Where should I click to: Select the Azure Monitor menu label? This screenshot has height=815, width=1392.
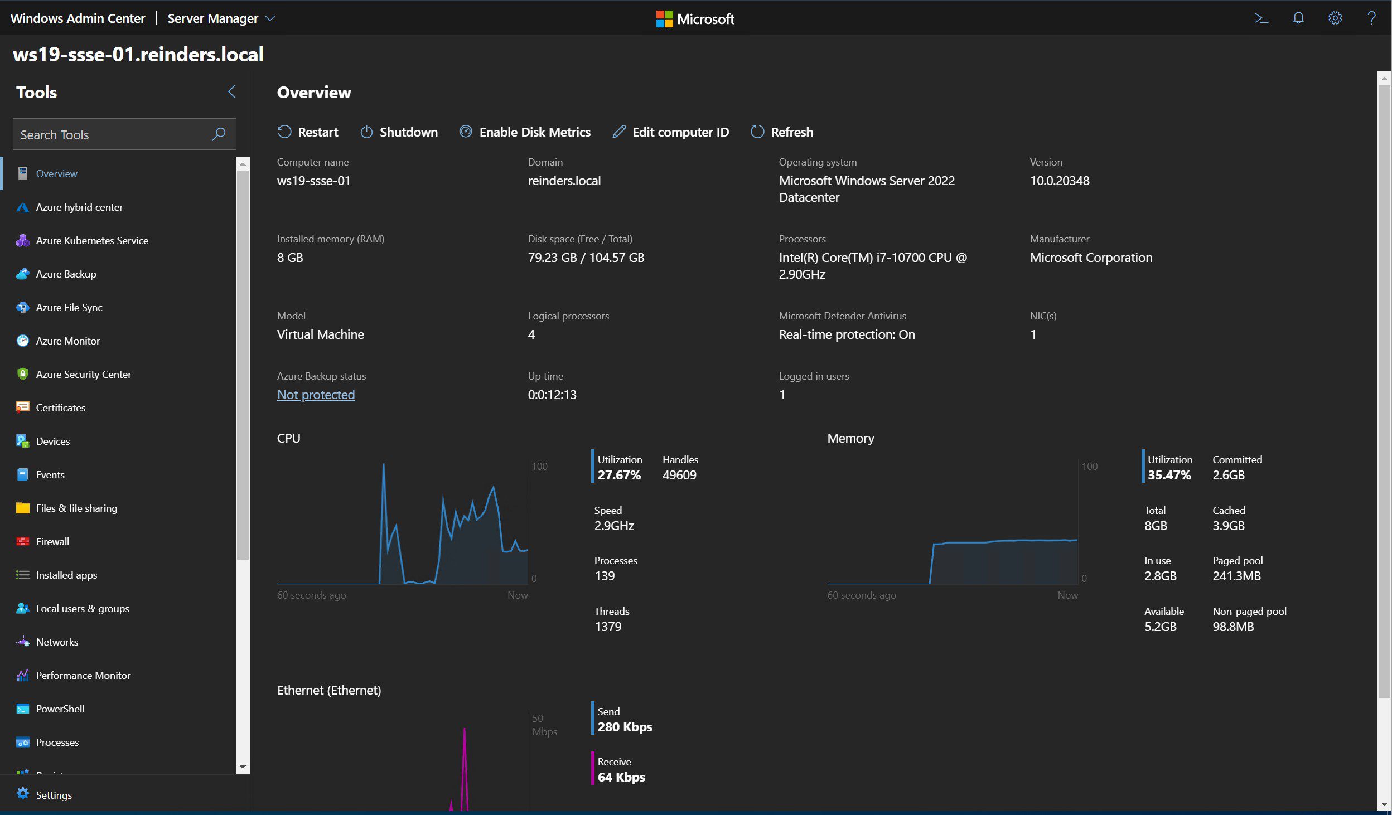coord(68,341)
